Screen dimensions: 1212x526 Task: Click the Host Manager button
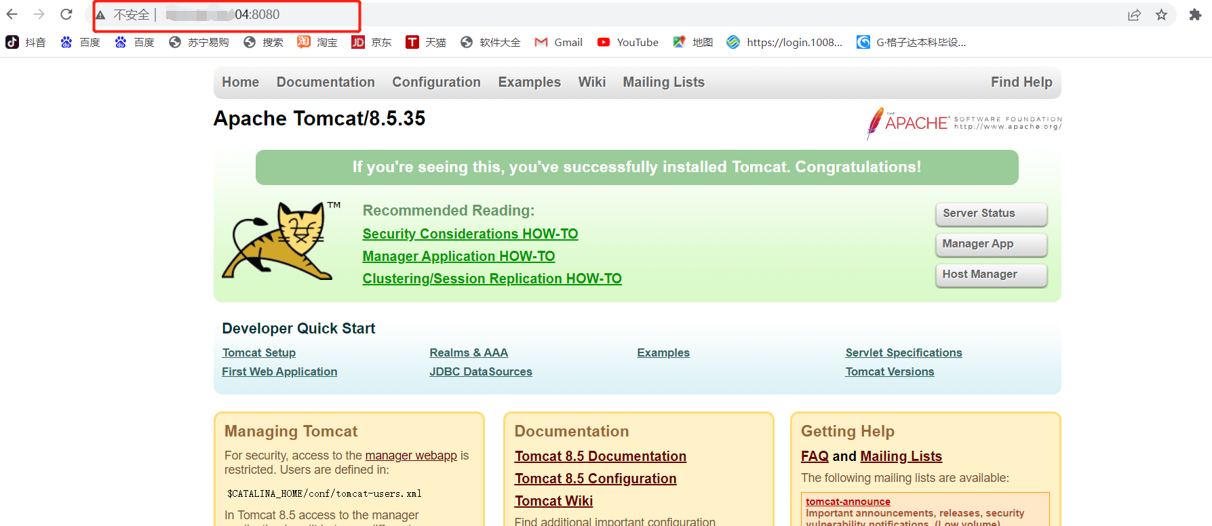pos(992,275)
